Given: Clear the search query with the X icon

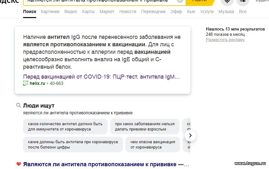Looking at the screenshot, I should 180,1.
